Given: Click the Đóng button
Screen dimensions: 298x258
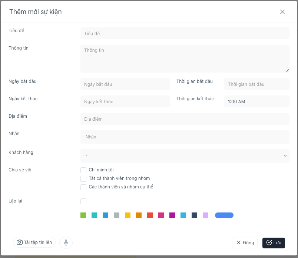Looking at the screenshot, I should tap(245, 243).
